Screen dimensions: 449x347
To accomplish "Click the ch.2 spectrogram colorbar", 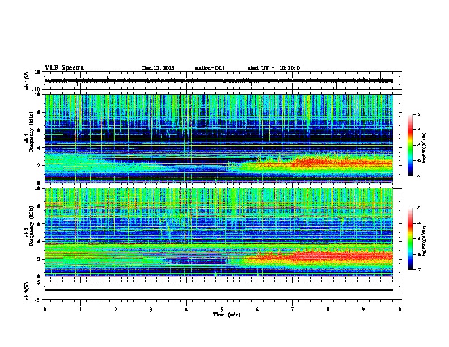I will pyautogui.click(x=410, y=239).
